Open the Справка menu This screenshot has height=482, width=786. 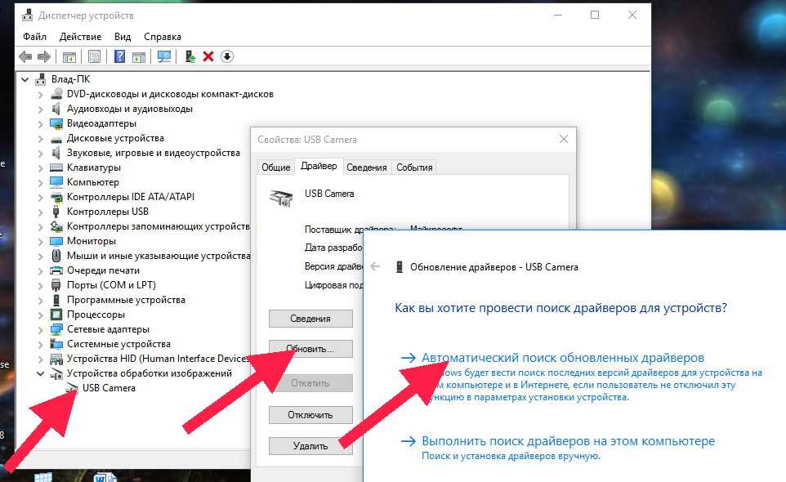[163, 37]
